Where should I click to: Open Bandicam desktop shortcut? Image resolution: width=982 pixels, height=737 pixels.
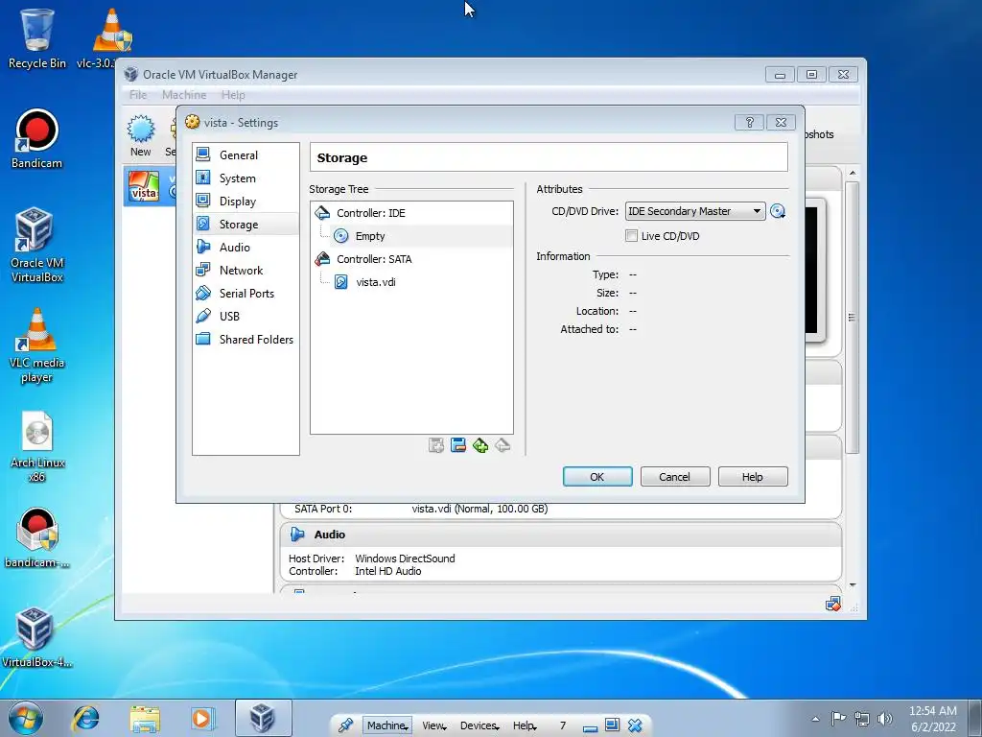pos(37,138)
